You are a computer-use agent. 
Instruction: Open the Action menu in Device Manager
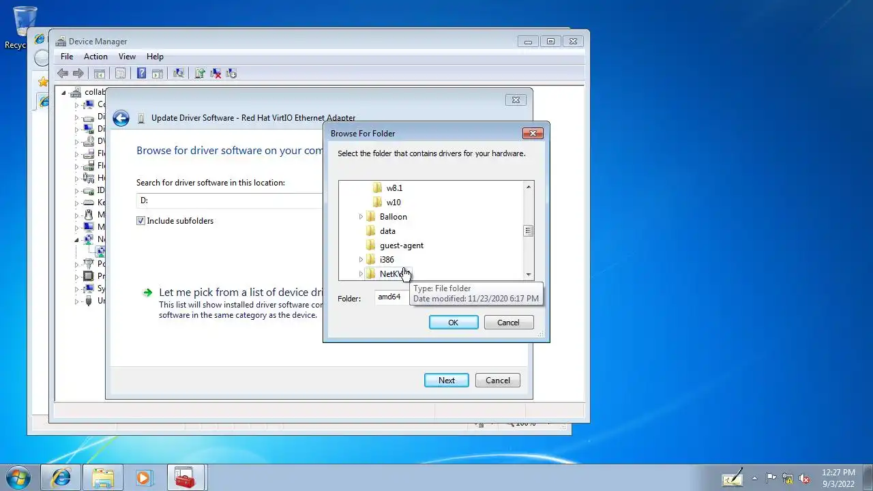pyautogui.click(x=95, y=57)
